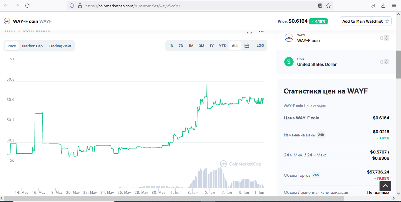401x202 pixels.
Task: Click the green 4.18% price change badge
Action: point(318,21)
